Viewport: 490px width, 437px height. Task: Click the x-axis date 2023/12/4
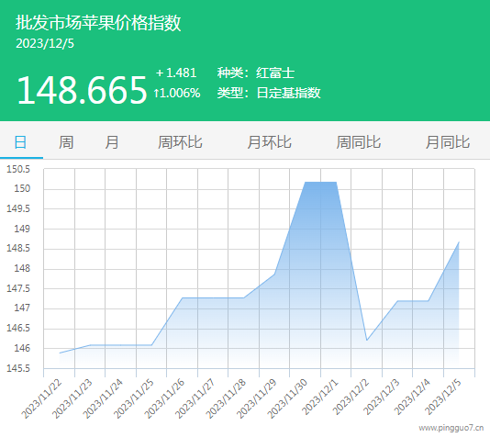coord(413,397)
